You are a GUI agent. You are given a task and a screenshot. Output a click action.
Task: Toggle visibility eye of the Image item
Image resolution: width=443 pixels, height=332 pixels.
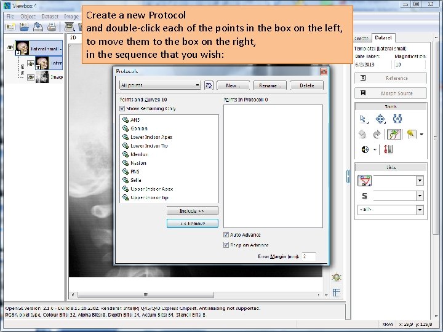coord(31,77)
